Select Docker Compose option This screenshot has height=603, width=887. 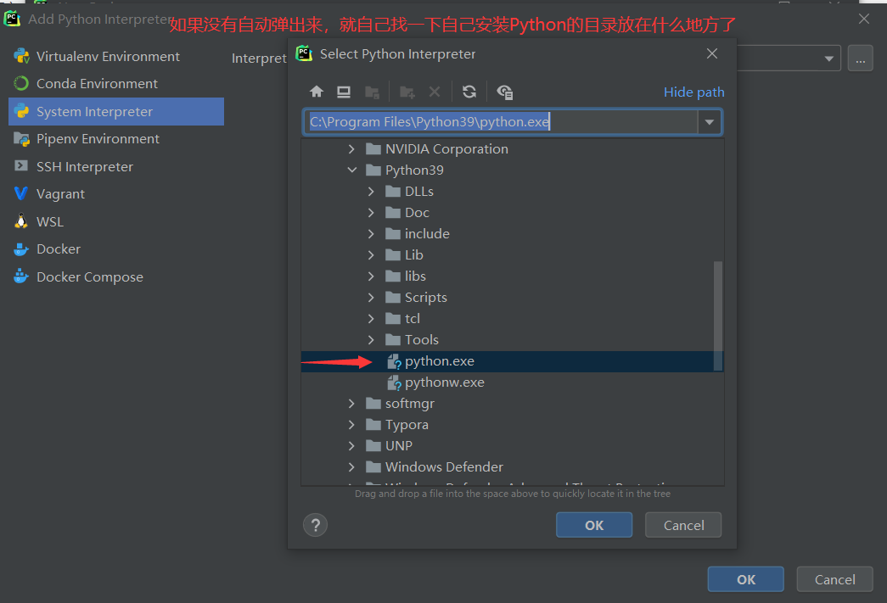click(90, 277)
